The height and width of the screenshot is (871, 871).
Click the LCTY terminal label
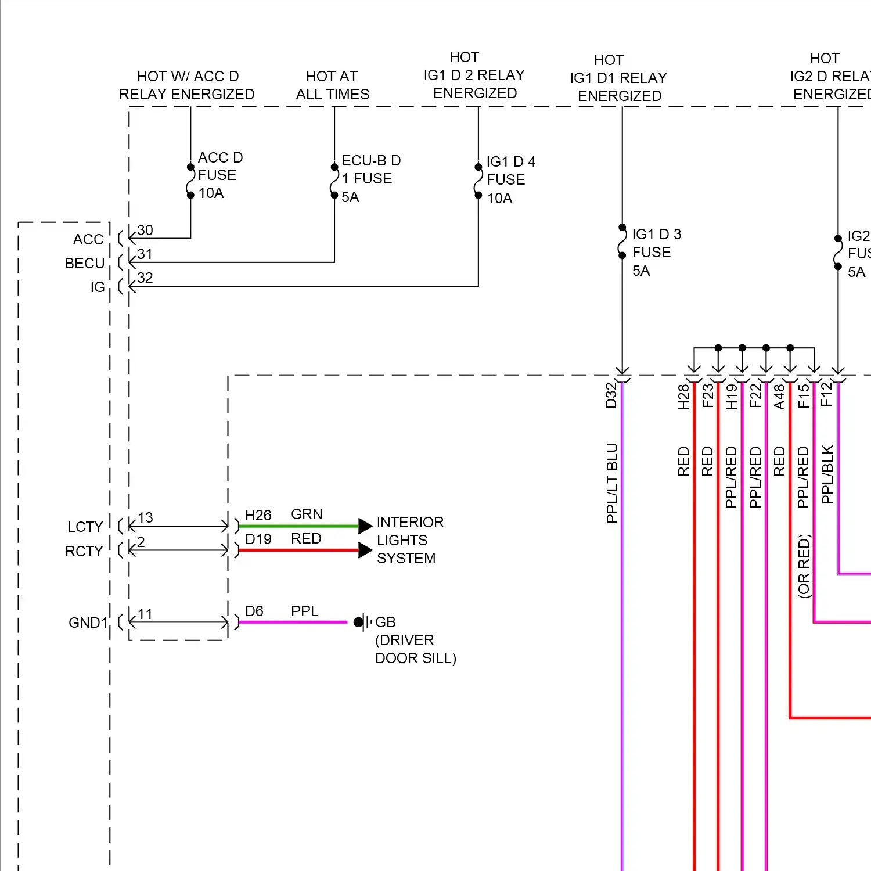click(85, 527)
